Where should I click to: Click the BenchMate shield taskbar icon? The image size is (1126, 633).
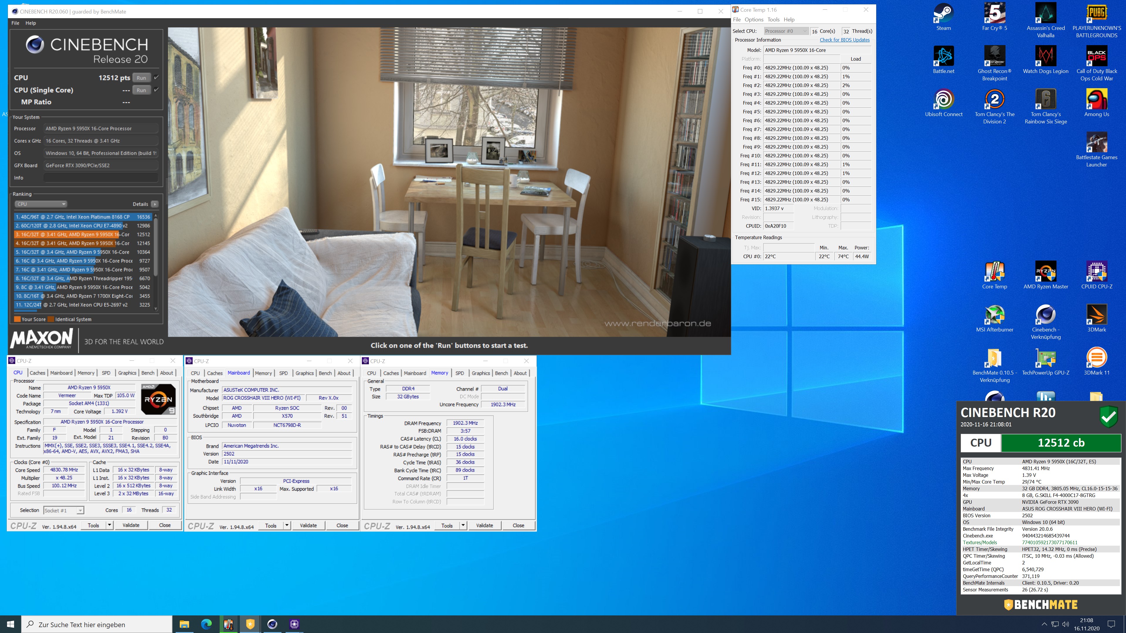click(250, 624)
